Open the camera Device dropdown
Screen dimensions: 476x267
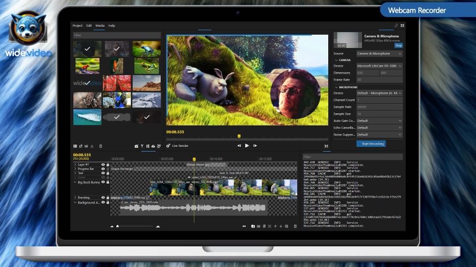(x=380, y=66)
